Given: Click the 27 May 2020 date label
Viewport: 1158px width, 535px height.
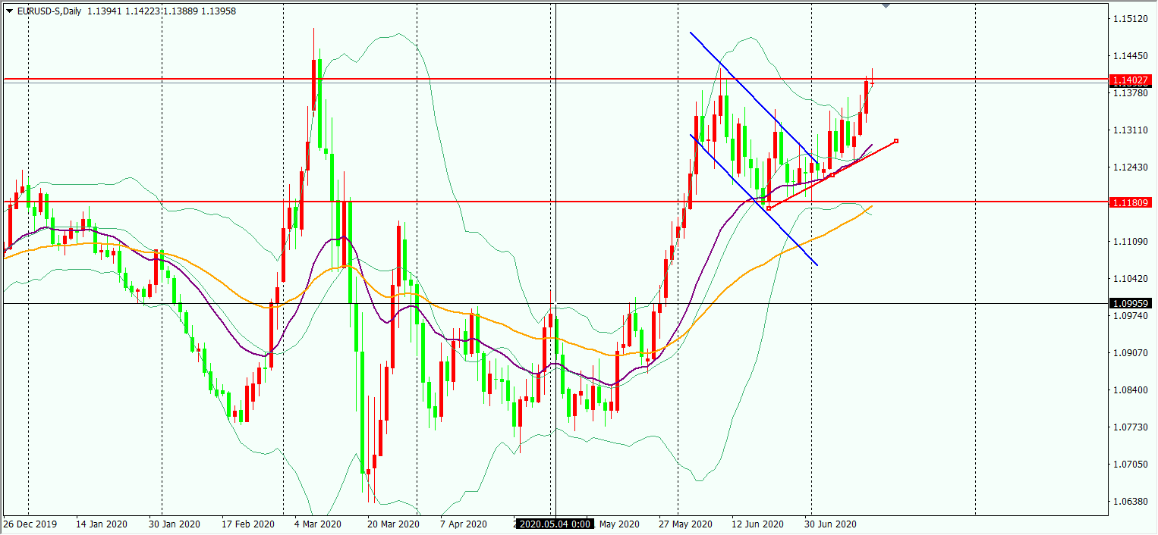Looking at the screenshot, I should click(685, 524).
